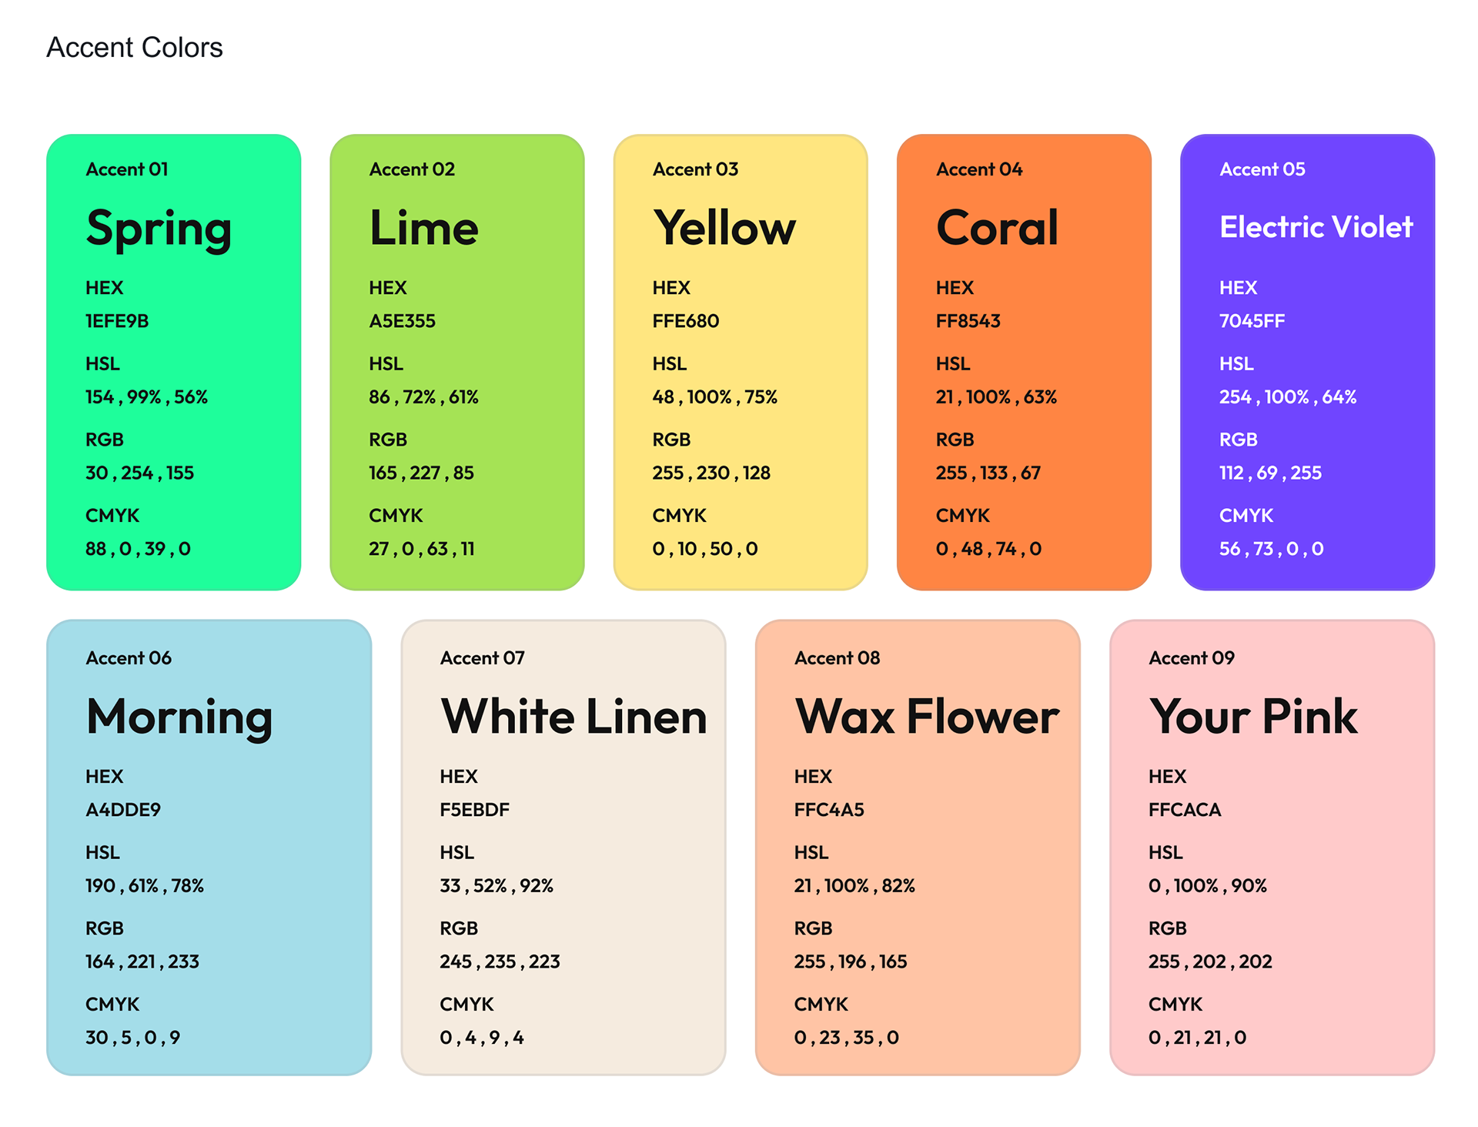Click Spring hex value 1EFE9B
Image resolution: width=1478 pixels, height=1127 pixels.
point(117,321)
